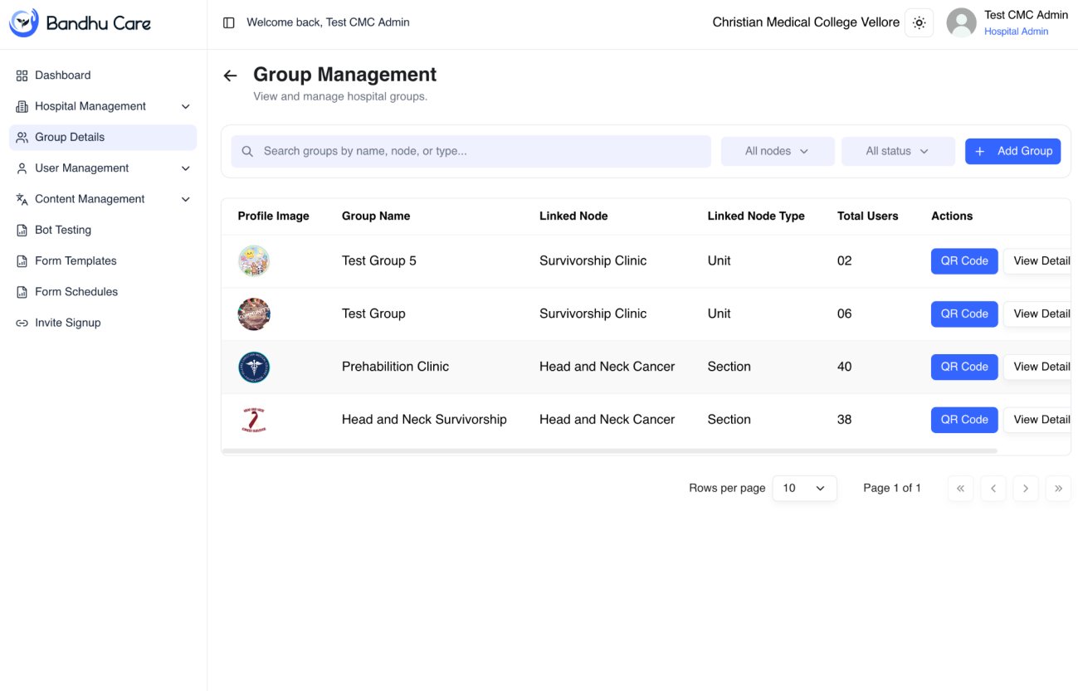Click the groups table horizontal scrollbar
Screen dimensions: 1078x691
pos(609,451)
